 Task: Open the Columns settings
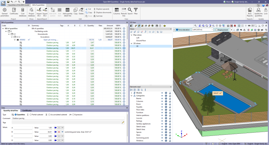click(117, 11)
